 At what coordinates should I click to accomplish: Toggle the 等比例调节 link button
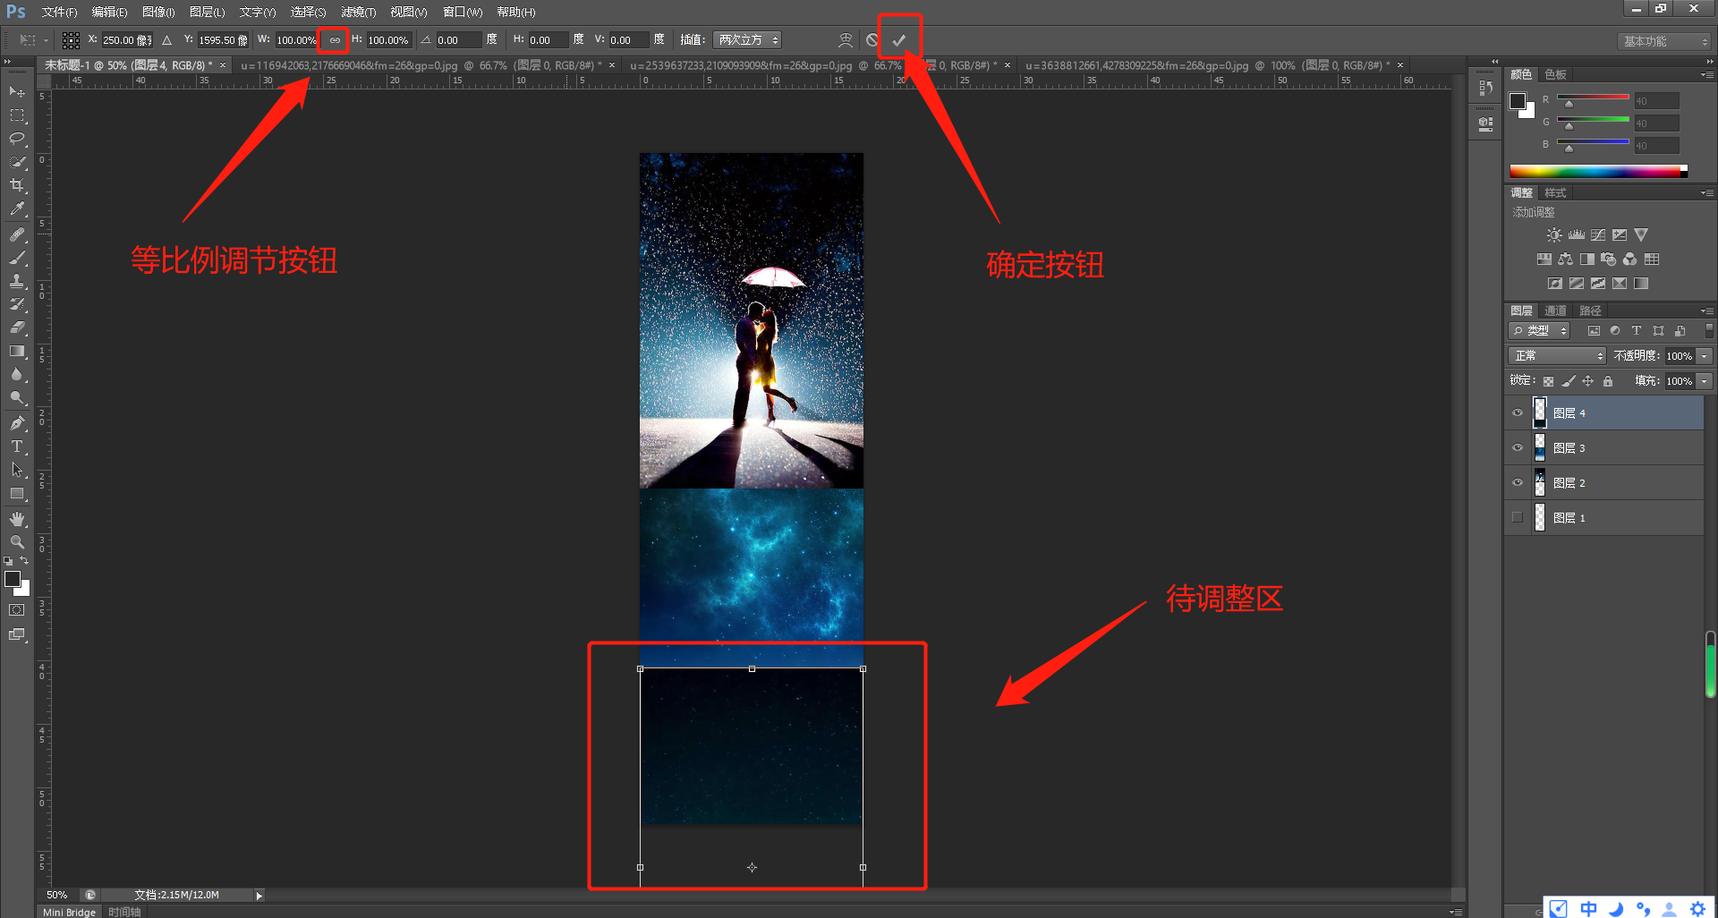pos(333,39)
